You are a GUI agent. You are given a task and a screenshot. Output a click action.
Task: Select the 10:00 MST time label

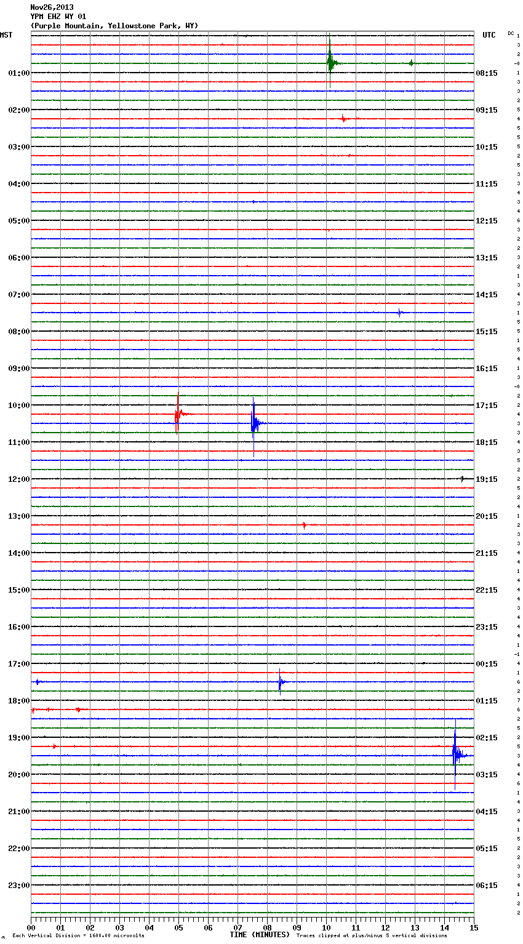(x=18, y=405)
